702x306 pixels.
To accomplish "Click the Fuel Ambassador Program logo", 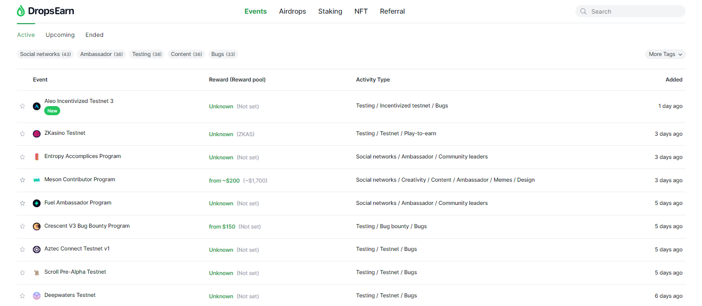I will click(37, 203).
